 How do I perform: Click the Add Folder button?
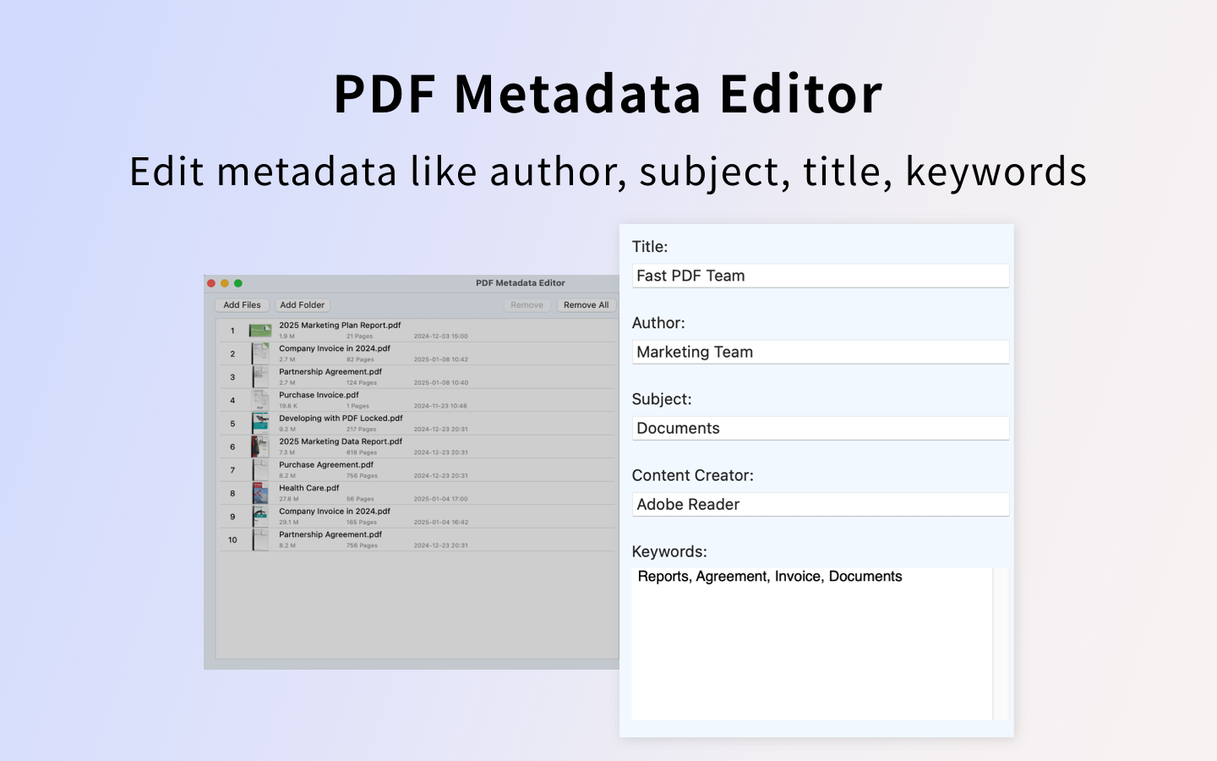click(303, 305)
